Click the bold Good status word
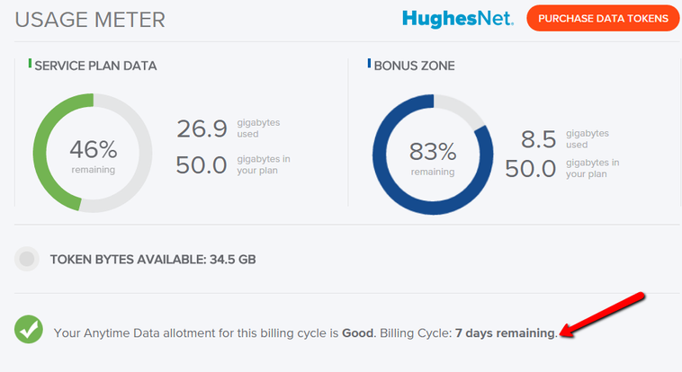This screenshot has height=372, width=682. (357, 332)
